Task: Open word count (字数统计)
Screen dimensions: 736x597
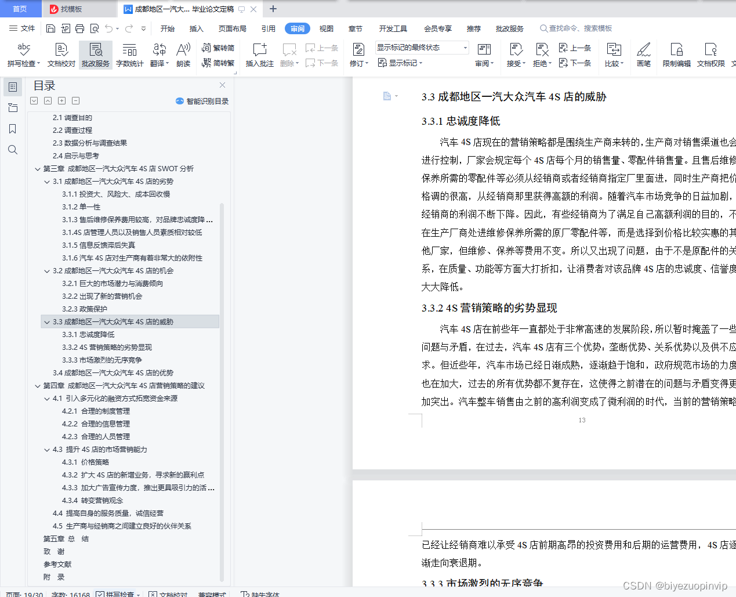Action: click(130, 55)
